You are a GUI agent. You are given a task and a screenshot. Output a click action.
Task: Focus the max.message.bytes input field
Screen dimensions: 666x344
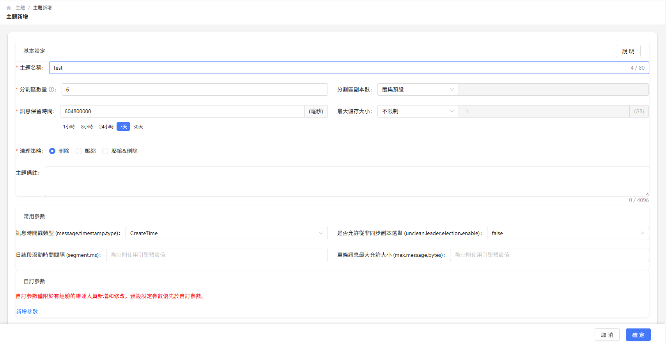click(x=549, y=255)
